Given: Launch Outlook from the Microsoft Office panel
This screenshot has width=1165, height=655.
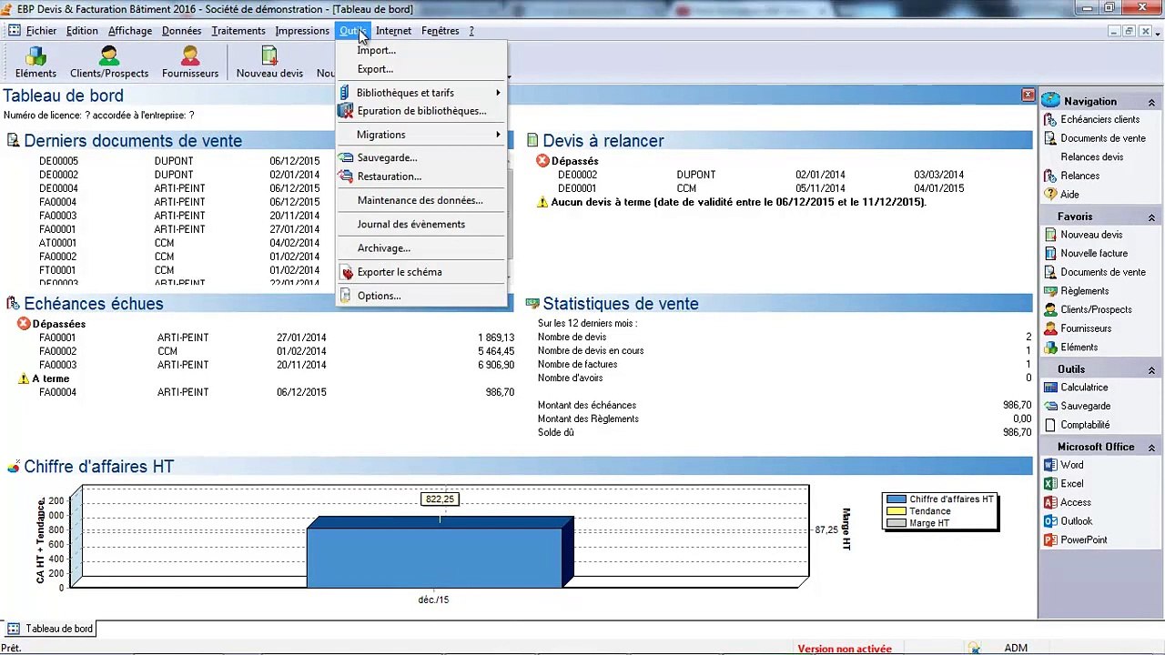Looking at the screenshot, I should 1068,521.
